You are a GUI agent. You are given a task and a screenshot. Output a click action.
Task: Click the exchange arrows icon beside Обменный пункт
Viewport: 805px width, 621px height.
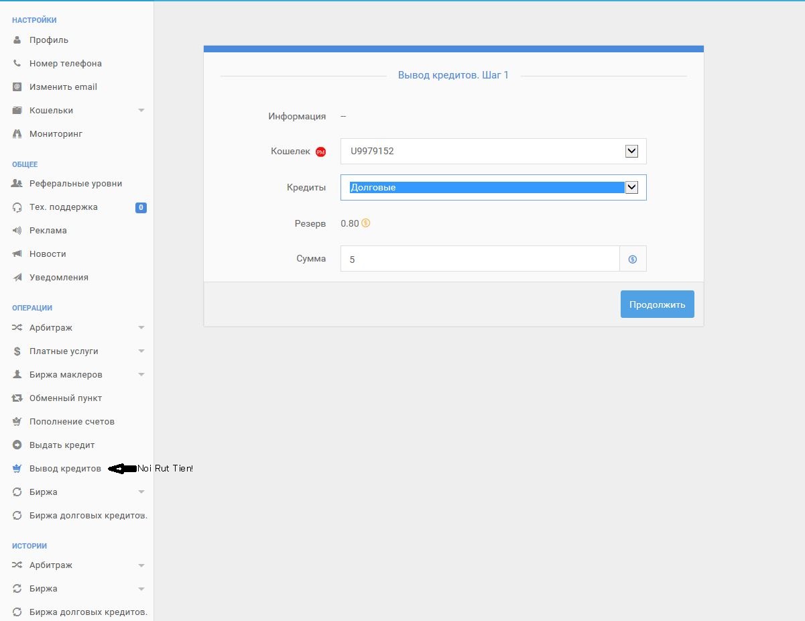tap(17, 398)
